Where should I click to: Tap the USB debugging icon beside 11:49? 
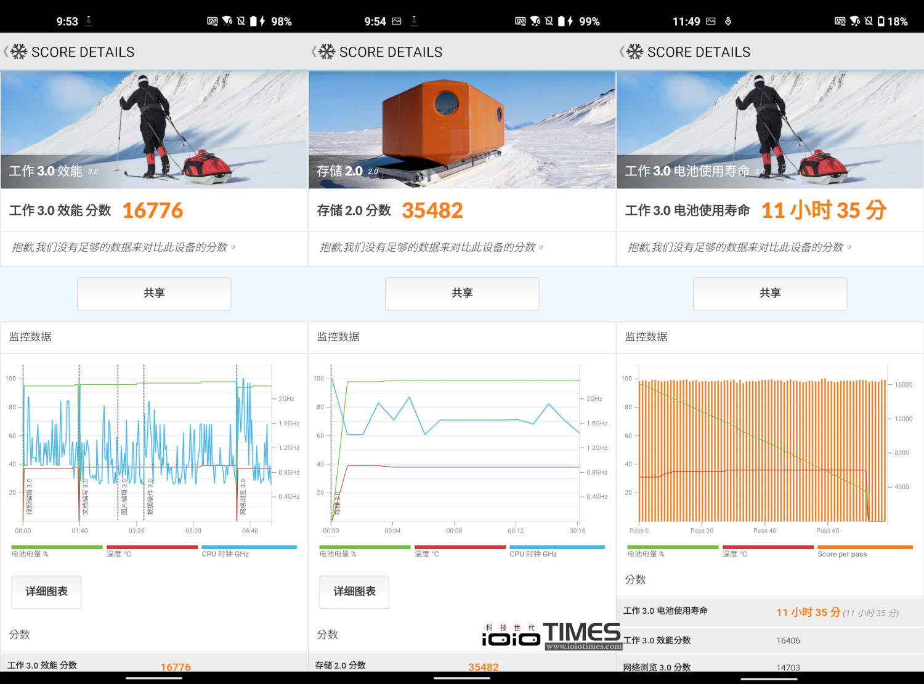[728, 21]
